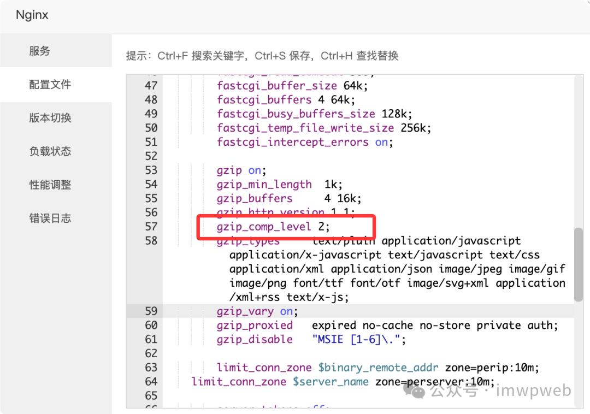Open the 服务 tab in sidebar
The width and height of the screenshot is (590, 414).
40,51
